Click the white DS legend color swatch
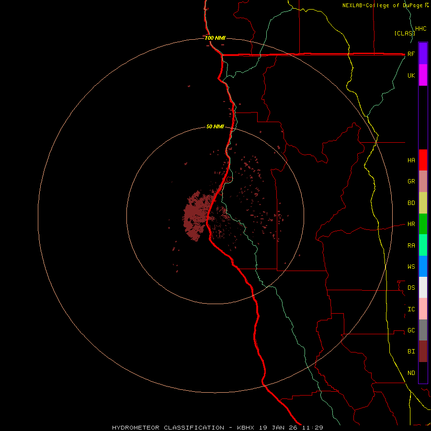The height and width of the screenshot is (431, 431). [423, 287]
